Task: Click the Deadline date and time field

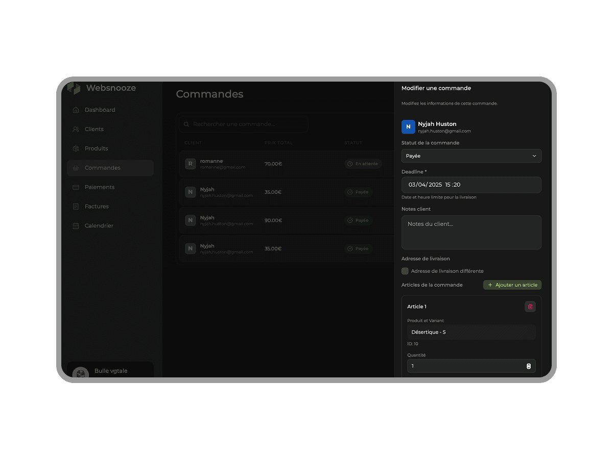Action: tap(471, 185)
